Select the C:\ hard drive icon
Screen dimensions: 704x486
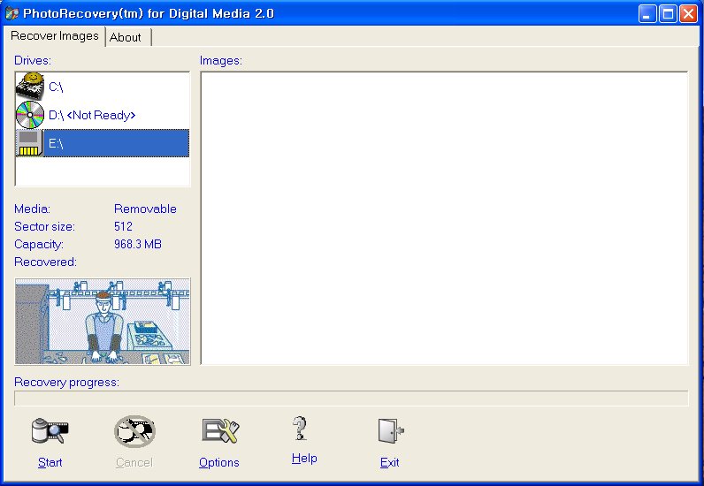click(x=30, y=86)
